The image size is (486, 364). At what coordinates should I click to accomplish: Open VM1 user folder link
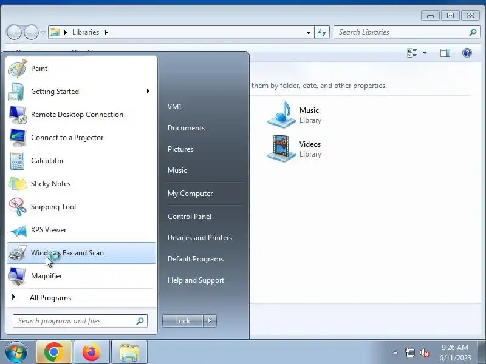click(x=175, y=107)
